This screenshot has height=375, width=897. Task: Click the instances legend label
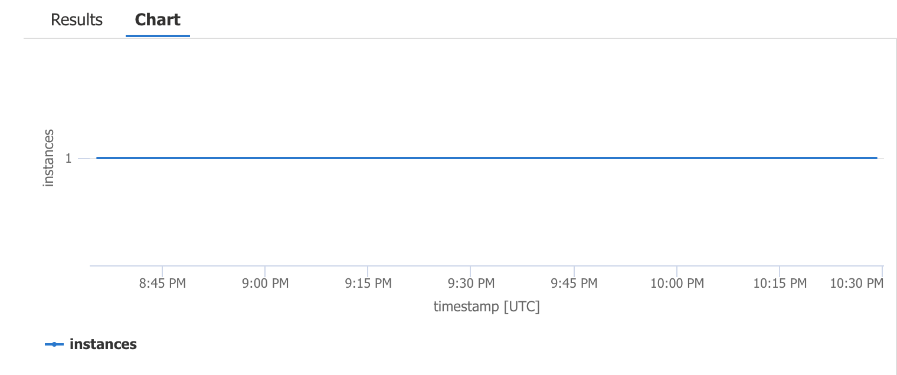point(103,344)
